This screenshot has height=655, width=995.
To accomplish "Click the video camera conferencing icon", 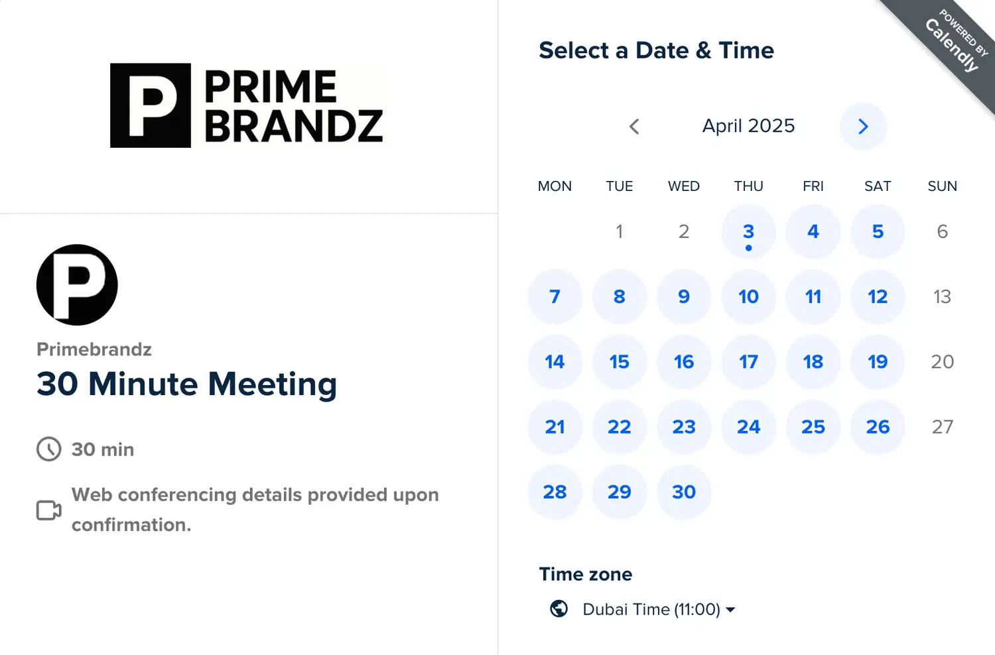I will click(x=49, y=510).
